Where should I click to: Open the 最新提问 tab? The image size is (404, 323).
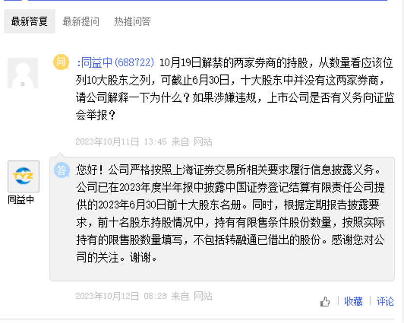click(81, 21)
